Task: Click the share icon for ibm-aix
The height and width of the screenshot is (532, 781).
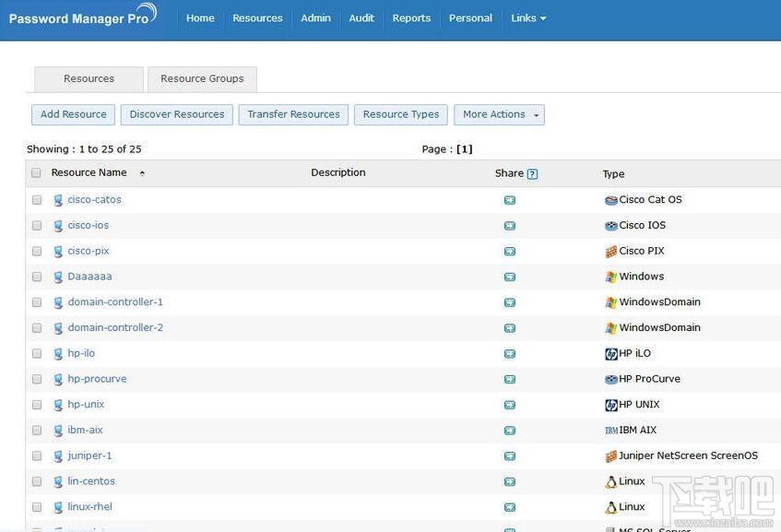Action: tap(510, 431)
